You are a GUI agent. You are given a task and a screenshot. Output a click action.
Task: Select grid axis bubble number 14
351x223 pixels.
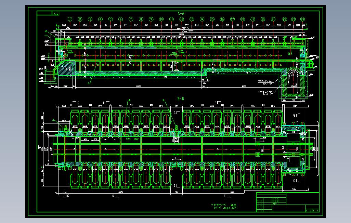202,19
